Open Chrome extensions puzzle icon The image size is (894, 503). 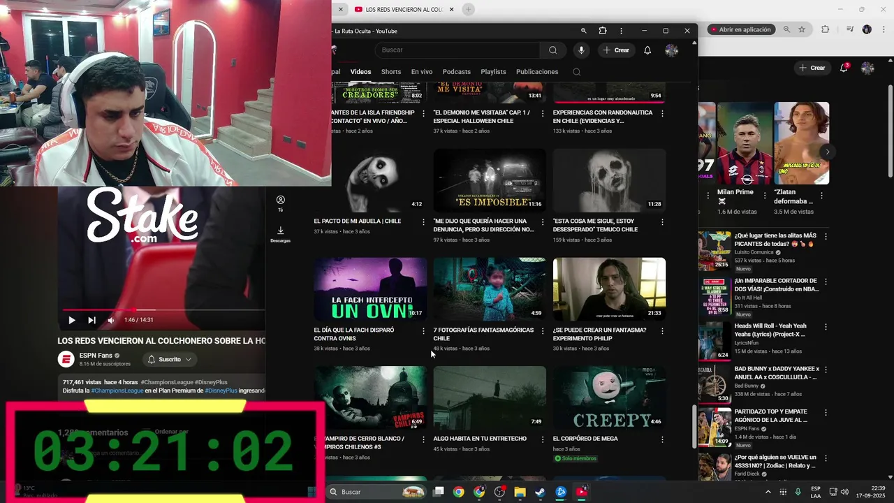825,29
